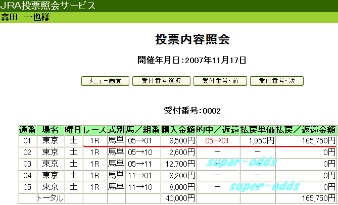Click the 受付番号選択 button

[161, 81]
